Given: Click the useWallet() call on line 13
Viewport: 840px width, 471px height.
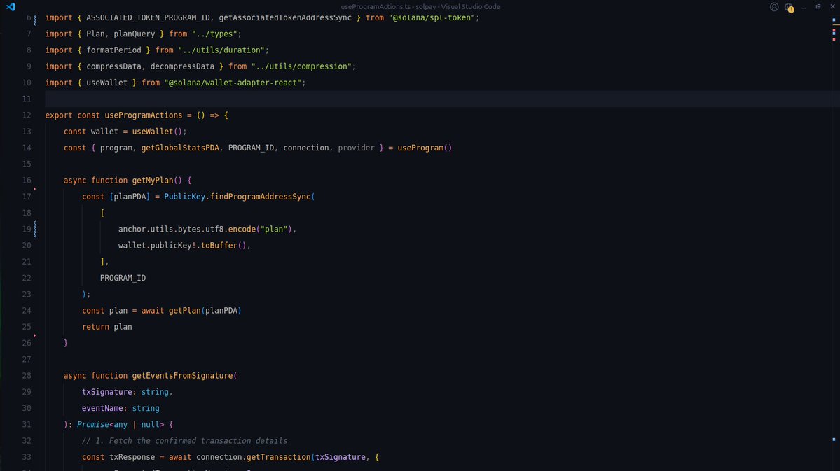Looking at the screenshot, I should (158, 132).
